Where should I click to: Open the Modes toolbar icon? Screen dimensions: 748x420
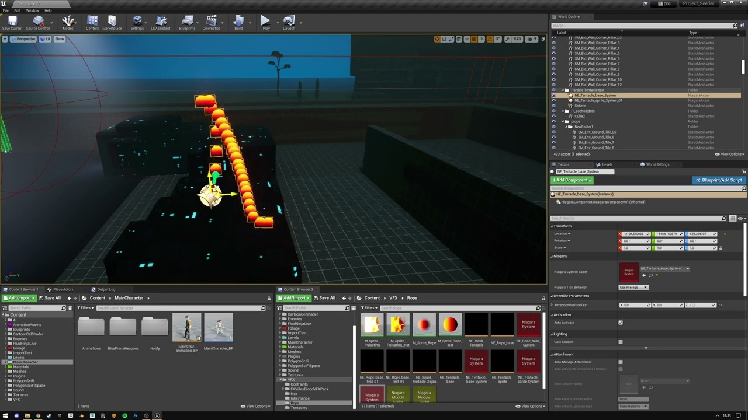pos(68,23)
